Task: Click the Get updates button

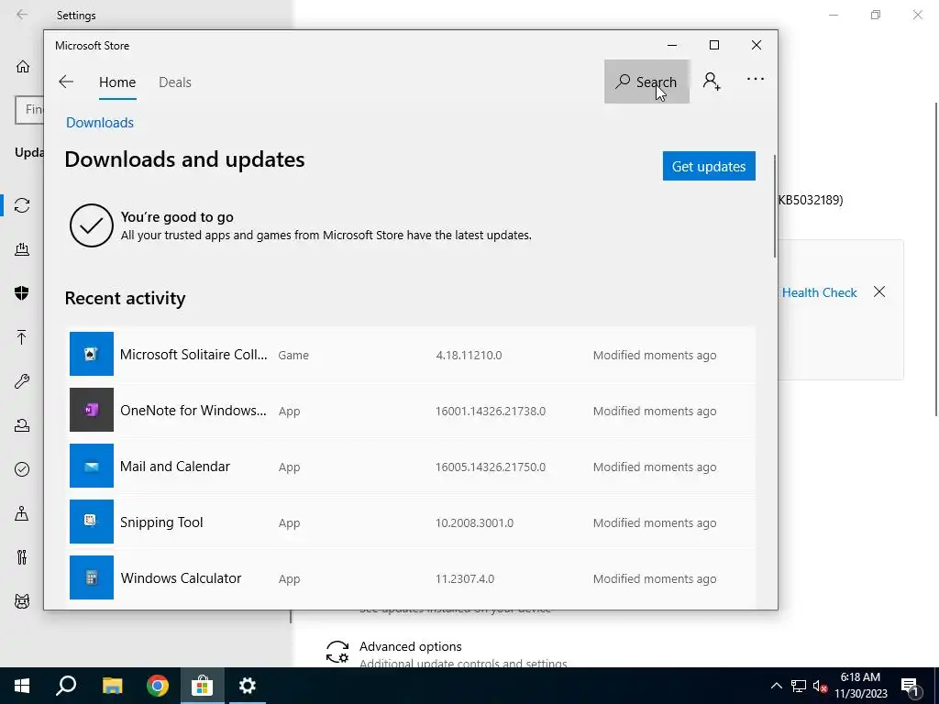Action: point(709,166)
